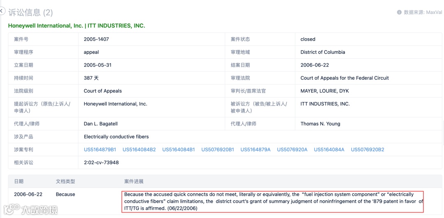Click the back chevron icon beside 诉讼信息
The width and height of the screenshot is (444, 218).
point(2,11)
